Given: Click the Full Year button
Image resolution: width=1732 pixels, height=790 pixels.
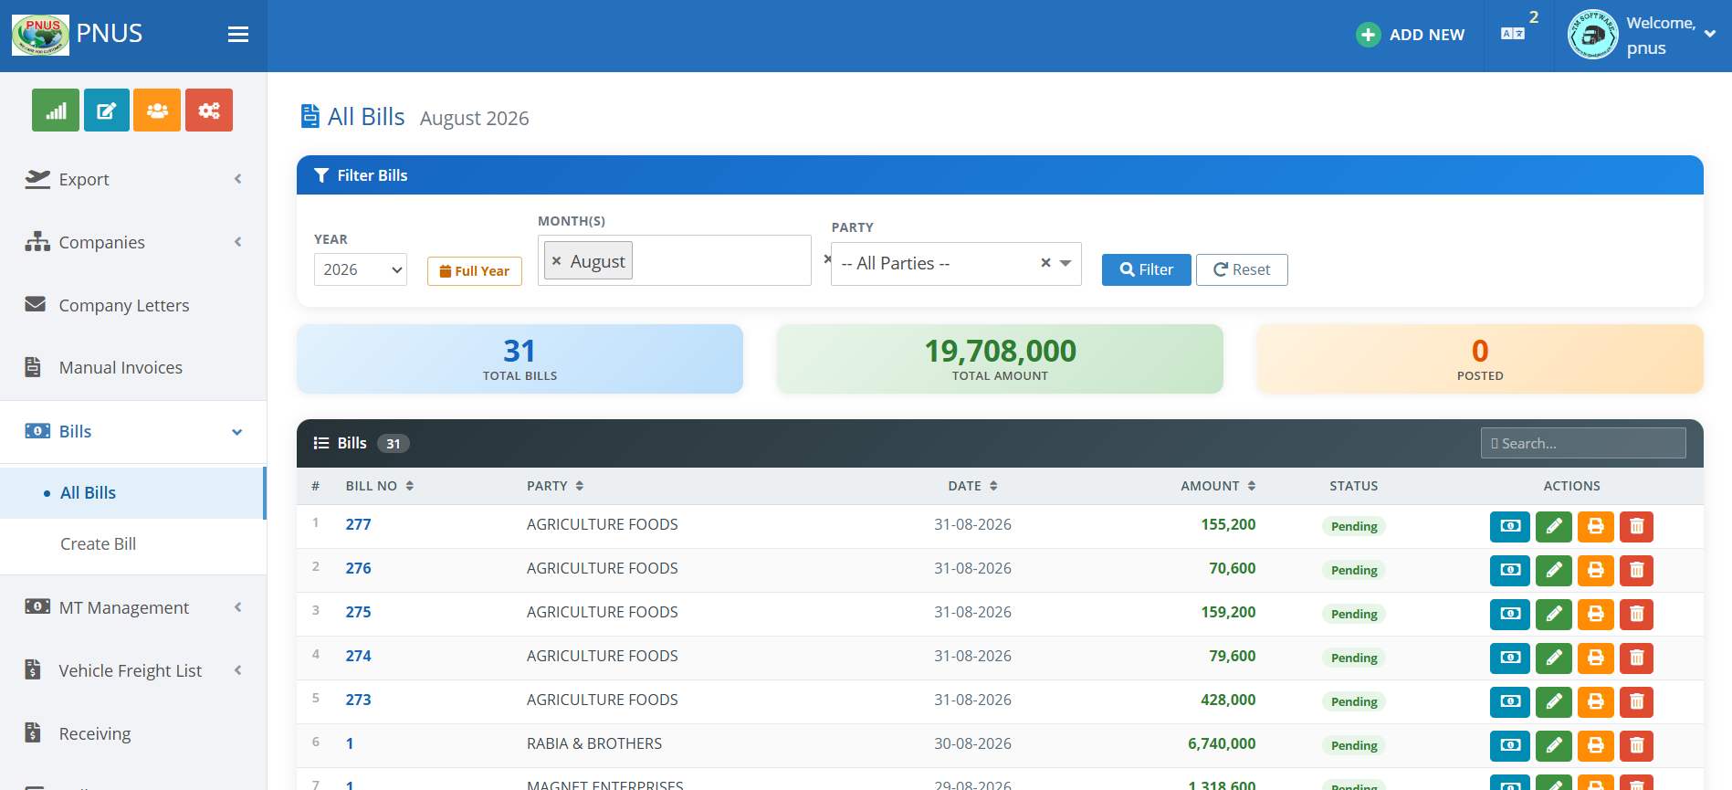Looking at the screenshot, I should pyautogui.click(x=475, y=271).
